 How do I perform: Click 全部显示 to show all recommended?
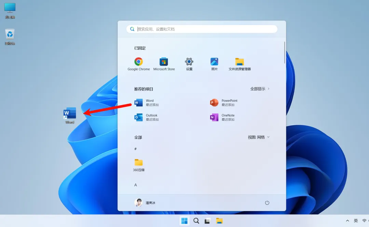(260, 89)
